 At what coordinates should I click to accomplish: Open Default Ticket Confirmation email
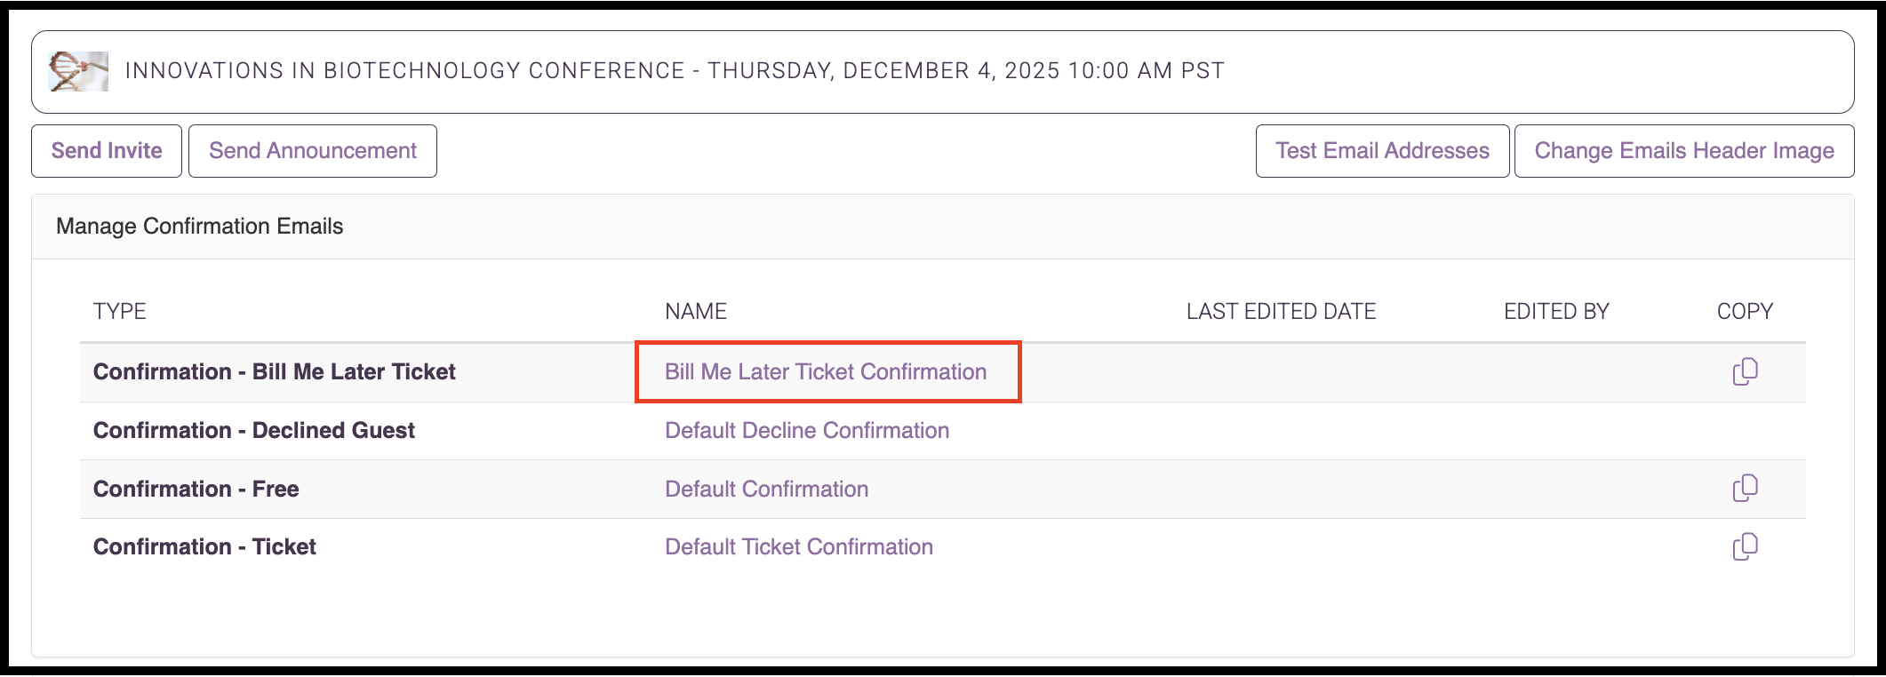799,546
